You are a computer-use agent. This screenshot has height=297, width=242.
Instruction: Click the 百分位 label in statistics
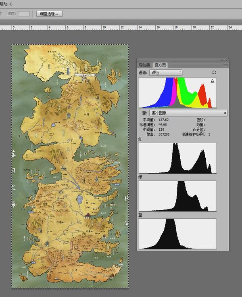pos(199,130)
